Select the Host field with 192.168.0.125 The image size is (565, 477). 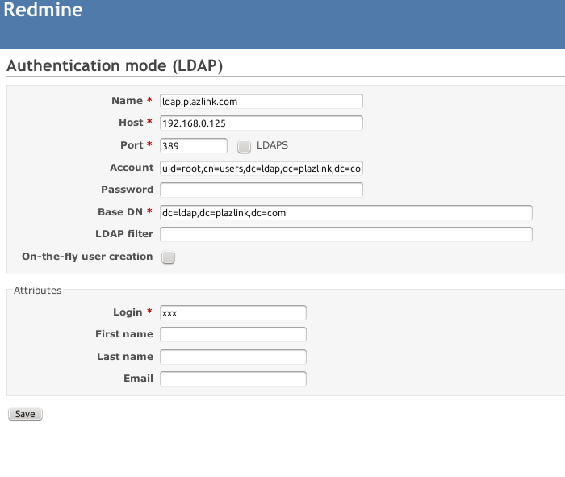point(262,123)
